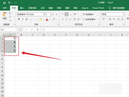Undo the last action
This screenshot has width=129, height=97.
coord(9,3)
